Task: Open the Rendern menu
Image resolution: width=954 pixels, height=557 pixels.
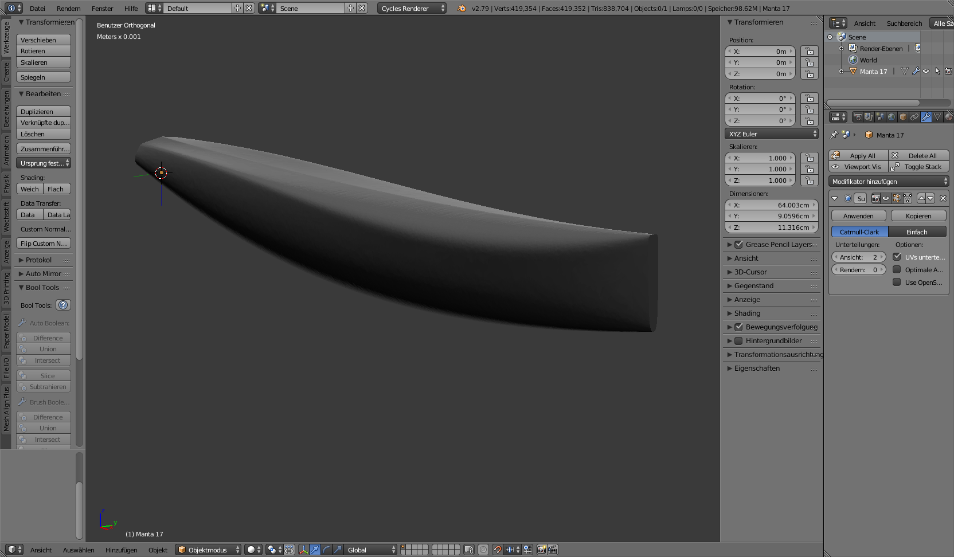Action: pyautogui.click(x=68, y=9)
